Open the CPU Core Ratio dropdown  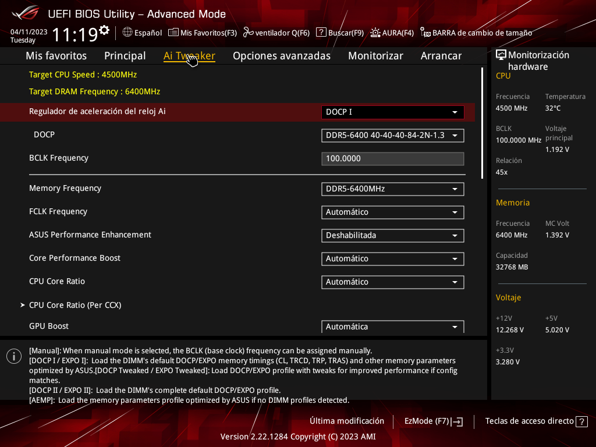[x=393, y=282]
